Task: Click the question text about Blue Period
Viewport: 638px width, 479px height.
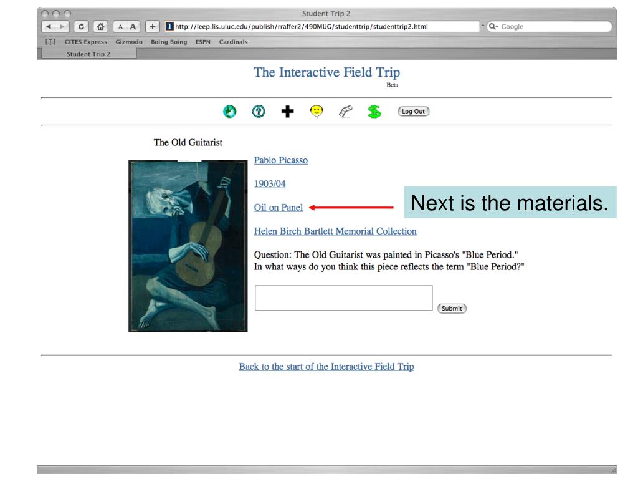Action: click(389, 261)
